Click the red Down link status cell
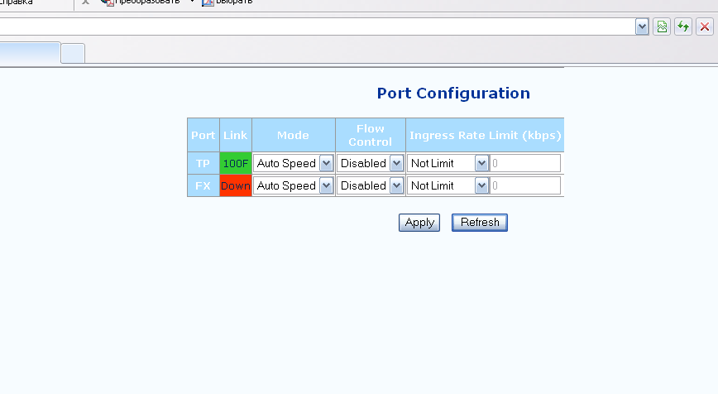This screenshot has height=394, width=718. click(x=236, y=185)
